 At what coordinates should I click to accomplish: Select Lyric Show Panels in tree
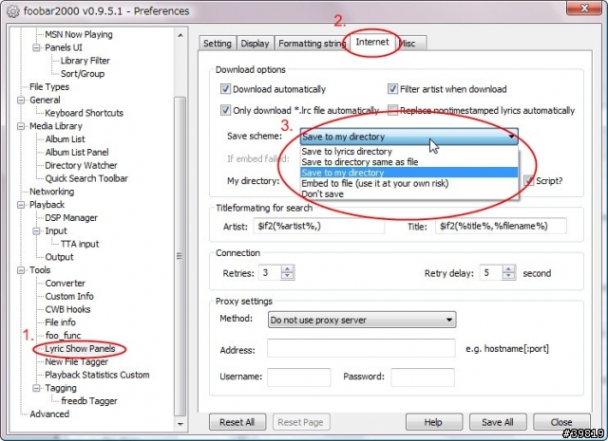click(x=80, y=349)
